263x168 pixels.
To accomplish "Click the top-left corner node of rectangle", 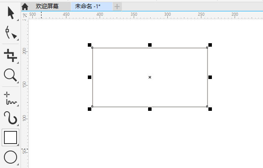I will click(x=92, y=48).
